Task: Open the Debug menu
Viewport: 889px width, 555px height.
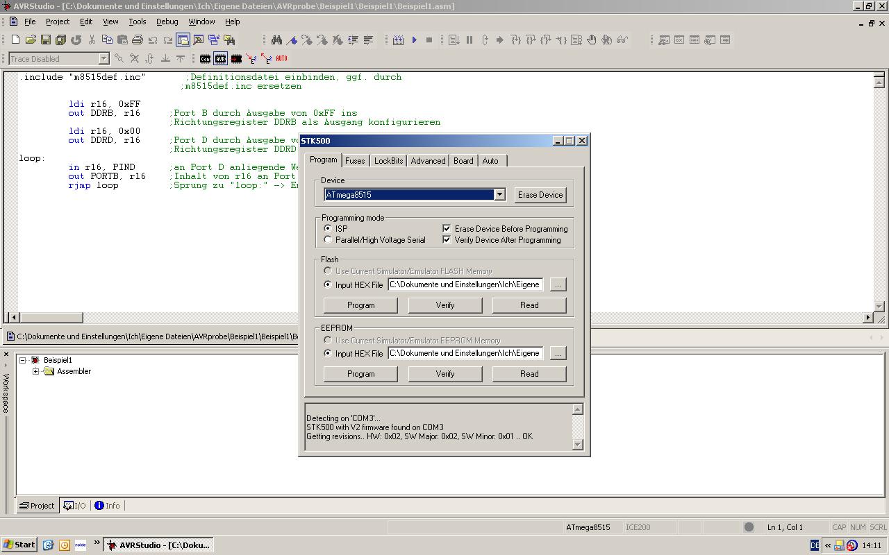Action: 167,22
